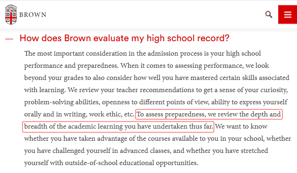Click the sentence start 'We want to know'
Viewport: 297px width, 173px height.
[x=241, y=126]
